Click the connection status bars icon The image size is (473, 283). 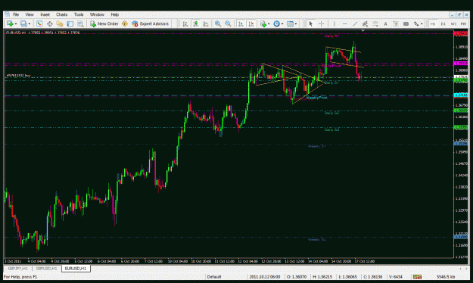[x=417, y=277]
